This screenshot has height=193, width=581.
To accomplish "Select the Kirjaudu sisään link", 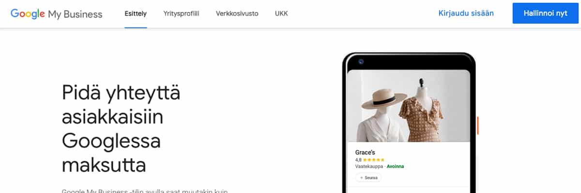I will coord(466,14).
